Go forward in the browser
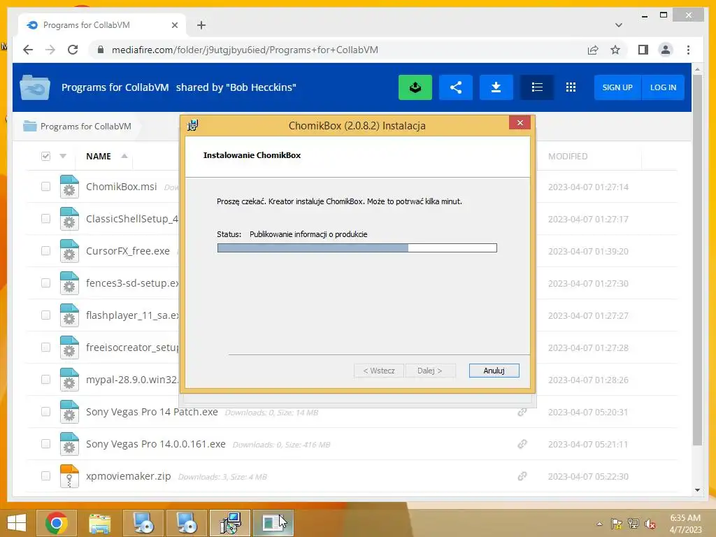This screenshot has width=716, height=537. point(50,50)
